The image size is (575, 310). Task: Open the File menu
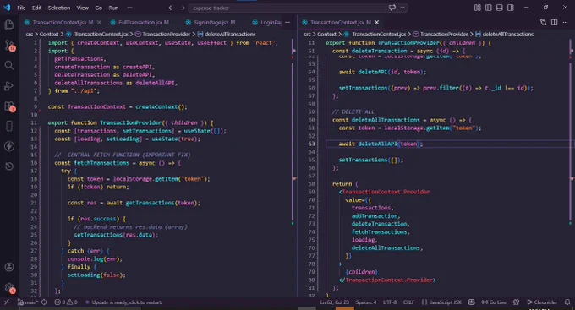pyautogui.click(x=21, y=8)
